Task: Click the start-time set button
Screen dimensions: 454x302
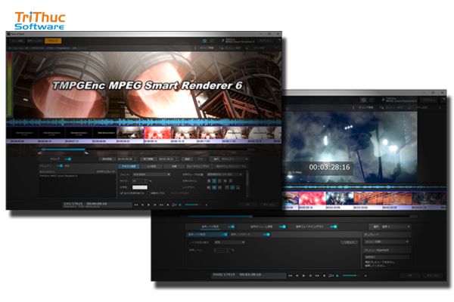Action: click(x=107, y=159)
